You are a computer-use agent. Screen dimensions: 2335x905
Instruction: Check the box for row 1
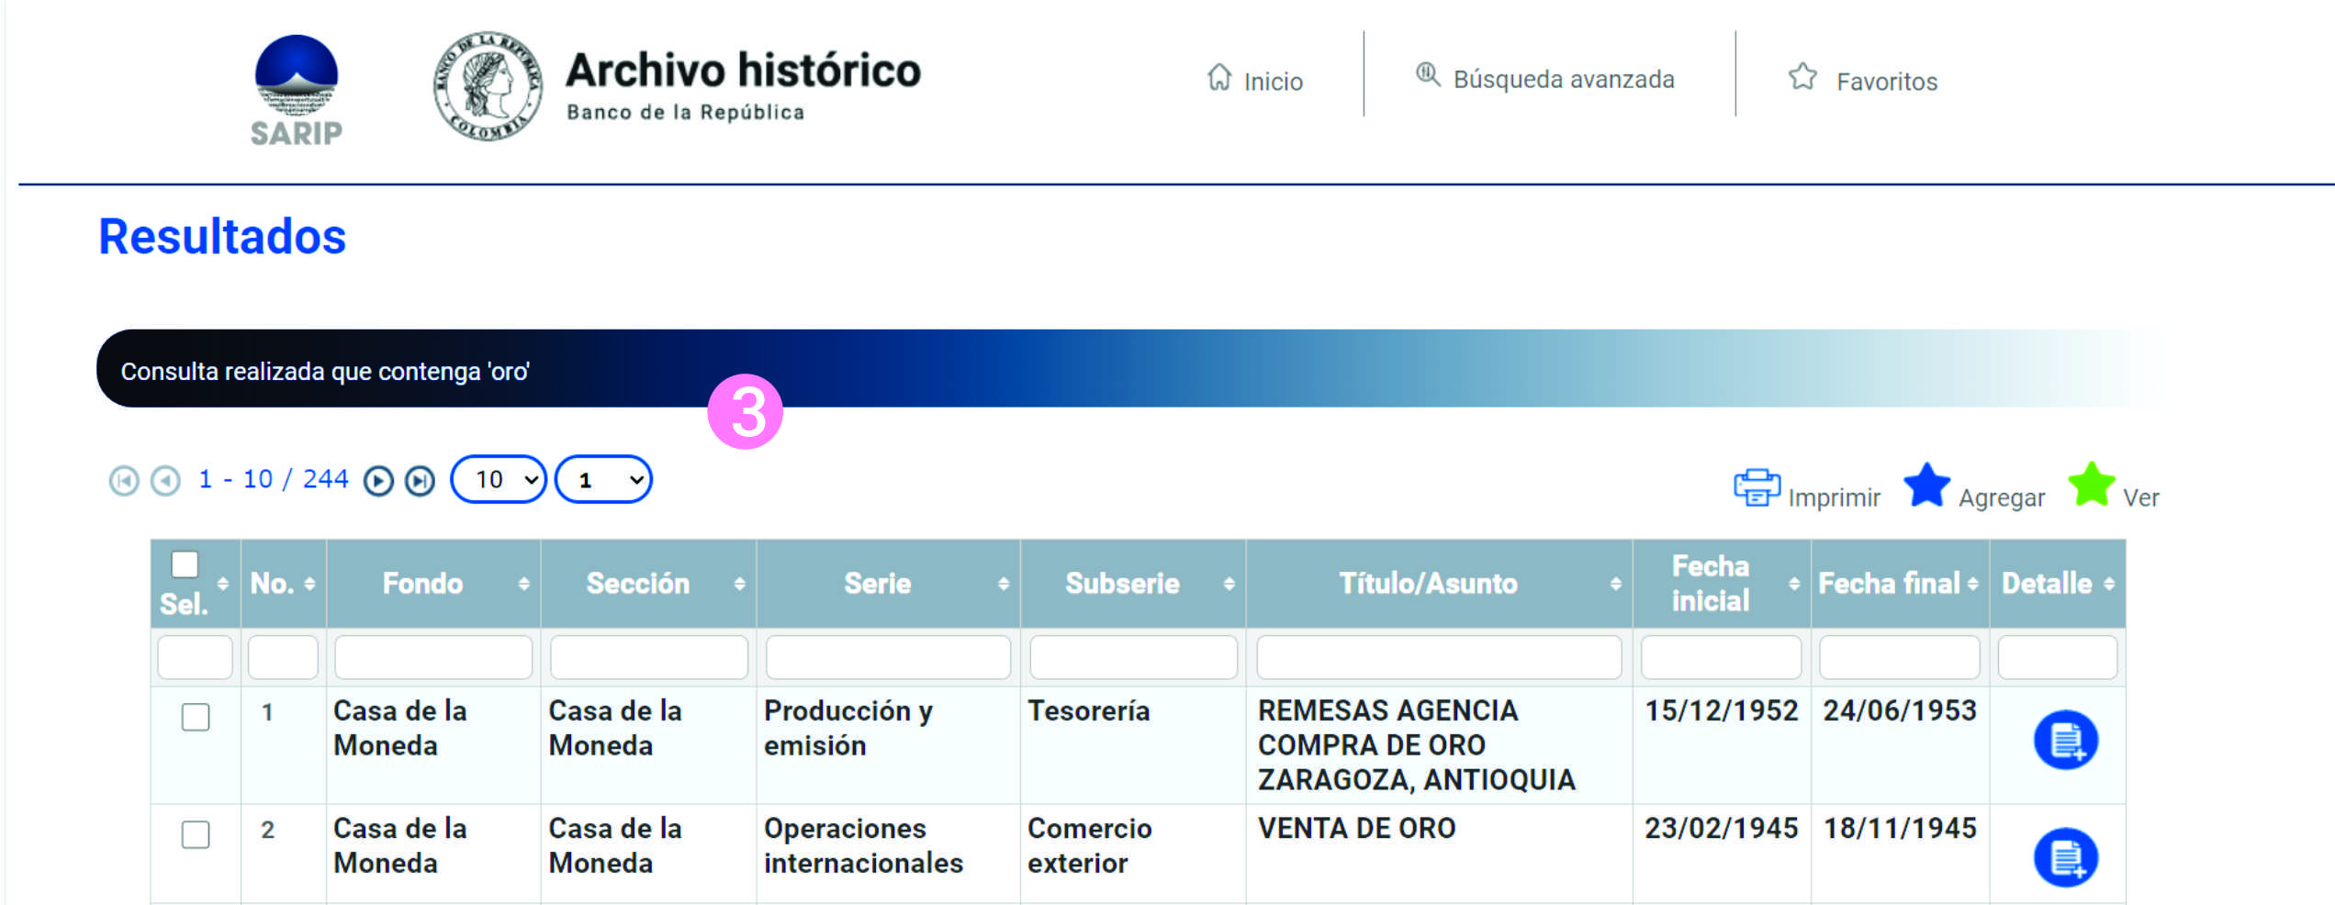(x=196, y=717)
